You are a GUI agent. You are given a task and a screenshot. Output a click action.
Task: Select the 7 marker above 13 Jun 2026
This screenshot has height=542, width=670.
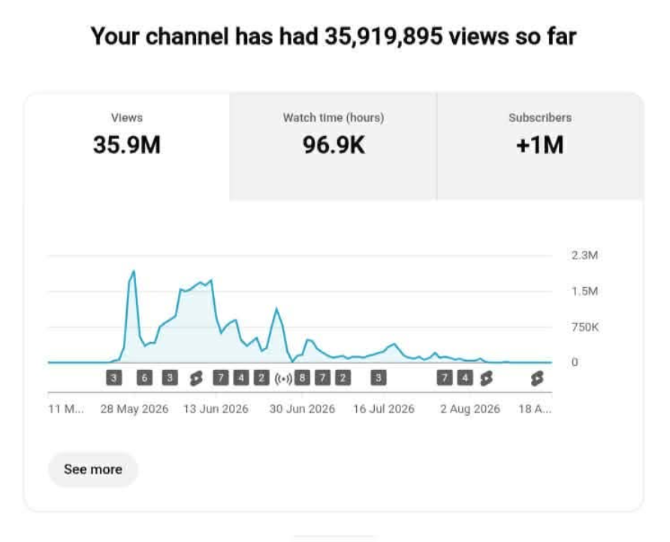tap(221, 377)
